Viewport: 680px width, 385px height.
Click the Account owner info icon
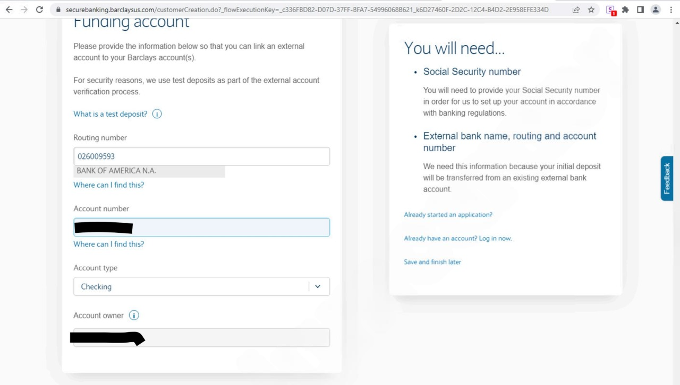[134, 316]
